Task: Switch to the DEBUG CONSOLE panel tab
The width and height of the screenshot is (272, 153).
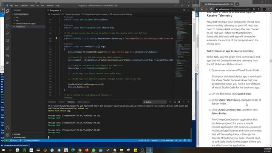Action: (x=84, y=102)
